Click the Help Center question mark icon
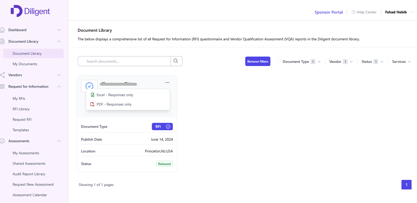The image size is (417, 203). click(354, 12)
